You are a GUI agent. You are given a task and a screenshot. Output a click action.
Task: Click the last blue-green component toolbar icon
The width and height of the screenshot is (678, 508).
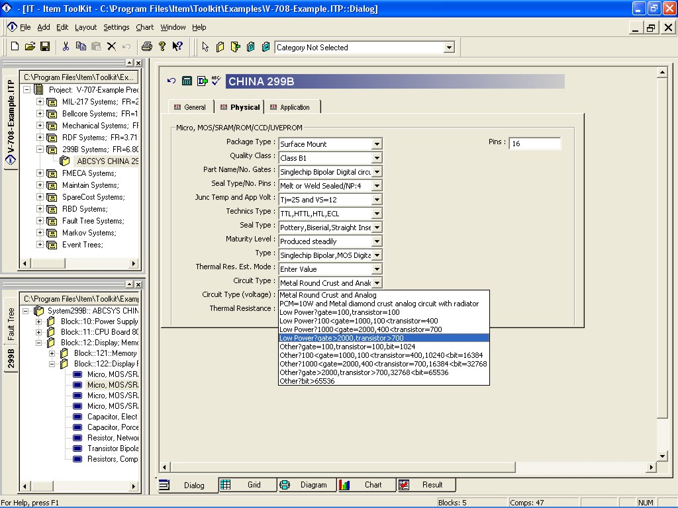pyautogui.click(x=266, y=47)
